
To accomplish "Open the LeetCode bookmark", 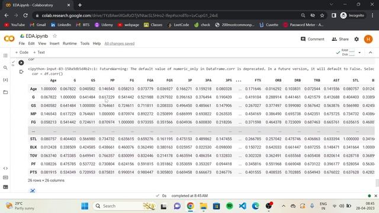I will [x=178, y=25].
